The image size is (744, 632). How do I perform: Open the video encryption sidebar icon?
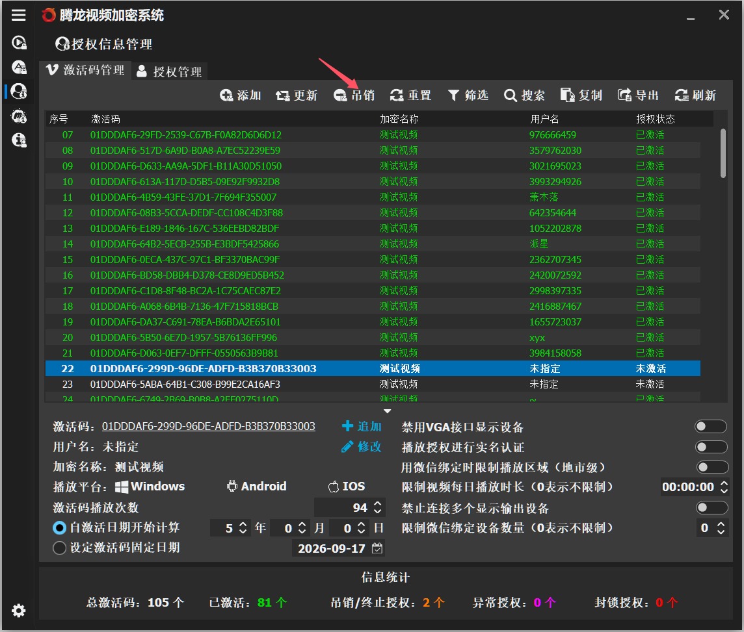click(x=18, y=43)
